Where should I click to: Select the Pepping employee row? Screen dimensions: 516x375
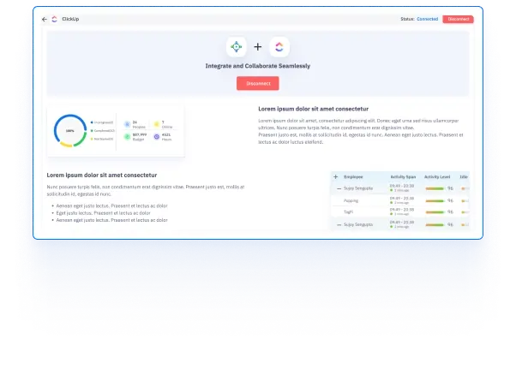[x=399, y=200]
